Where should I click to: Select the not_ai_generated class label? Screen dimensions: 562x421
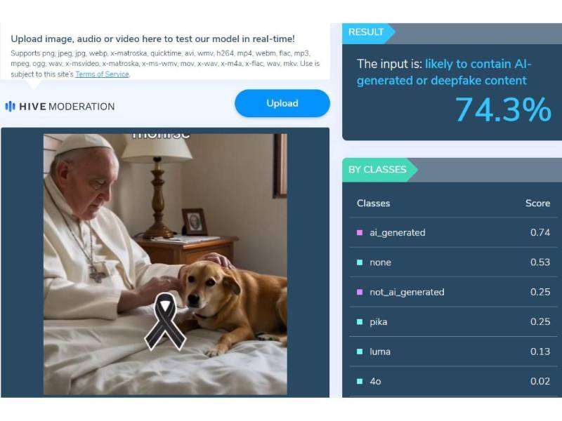click(407, 292)
